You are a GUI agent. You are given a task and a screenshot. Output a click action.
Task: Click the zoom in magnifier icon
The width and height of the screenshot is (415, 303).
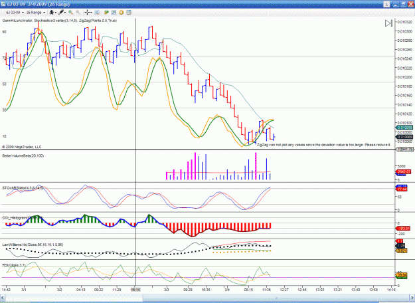(x=70, y=12)
